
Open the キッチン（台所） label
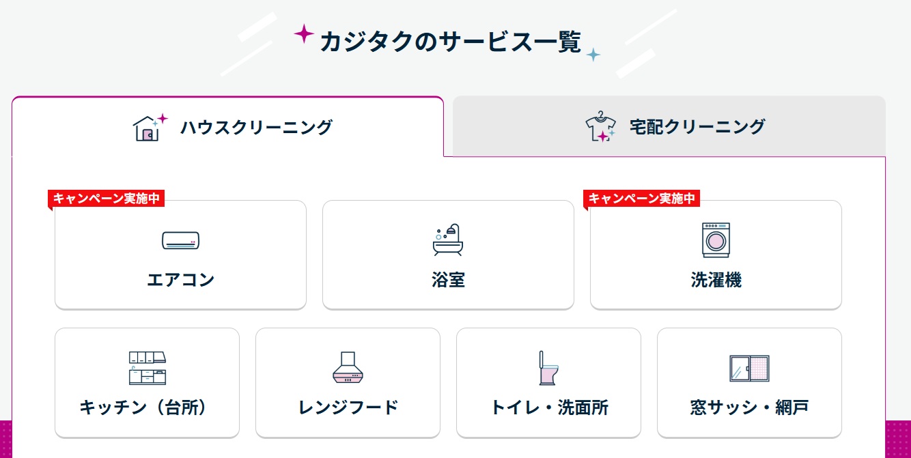coord(148,407)
